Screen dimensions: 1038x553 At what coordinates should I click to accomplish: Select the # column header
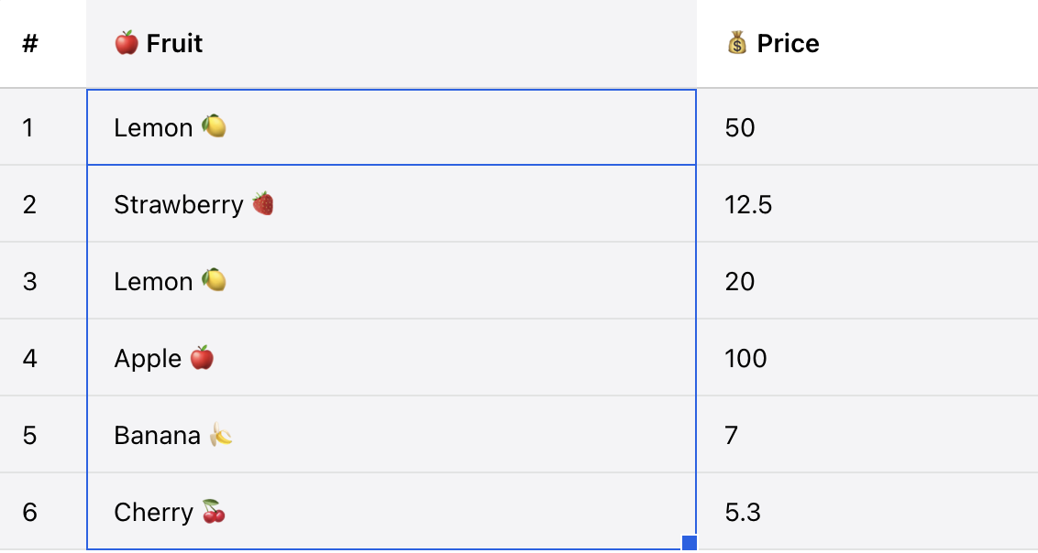click(30, 43)
